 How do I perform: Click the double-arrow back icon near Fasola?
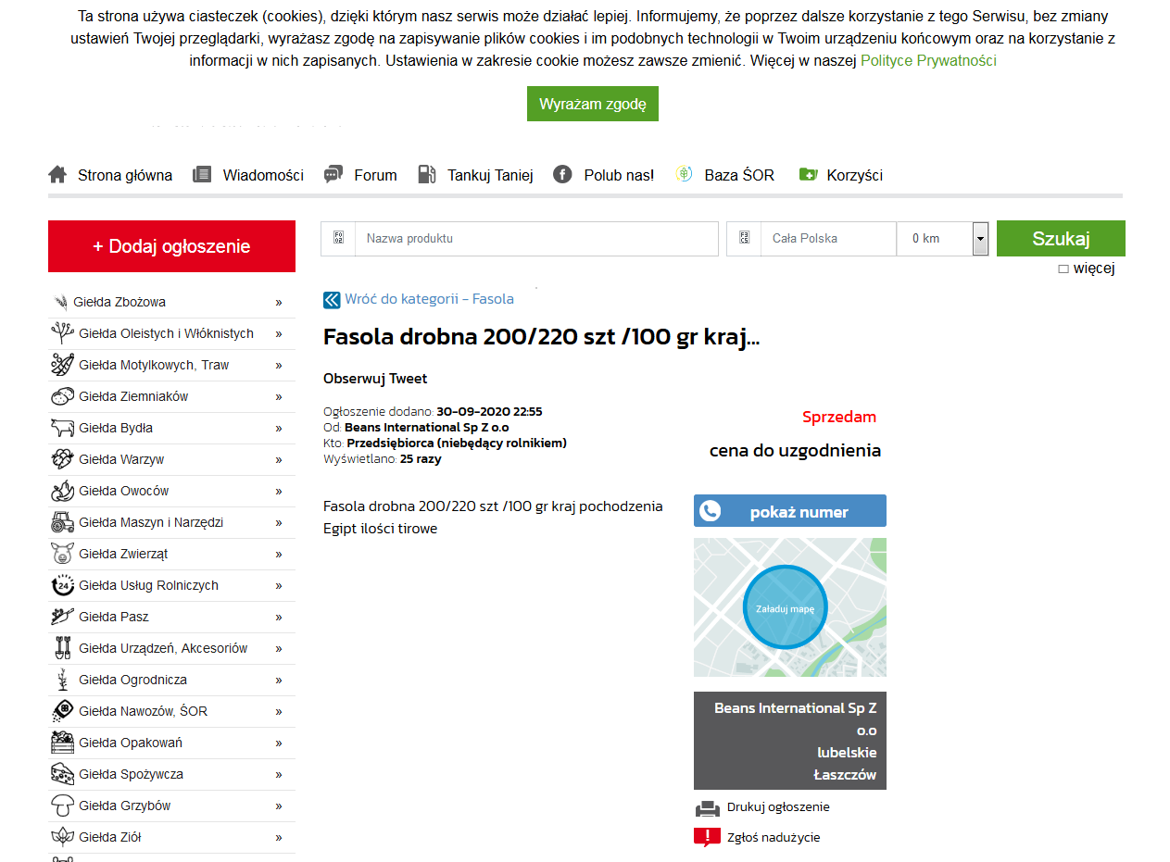click(x=332, y=300)
